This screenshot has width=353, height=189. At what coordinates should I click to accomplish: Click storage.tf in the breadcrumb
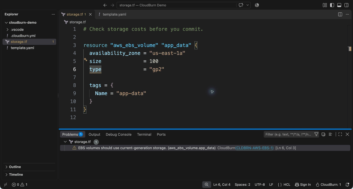pyautogui.click(x=77, y=22)
